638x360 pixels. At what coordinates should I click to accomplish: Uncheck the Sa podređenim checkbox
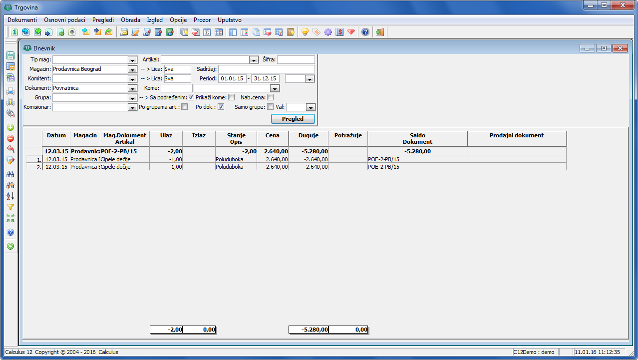191,97
